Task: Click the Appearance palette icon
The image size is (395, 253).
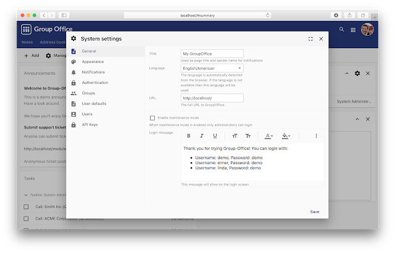Action: (x=73, y=62)
